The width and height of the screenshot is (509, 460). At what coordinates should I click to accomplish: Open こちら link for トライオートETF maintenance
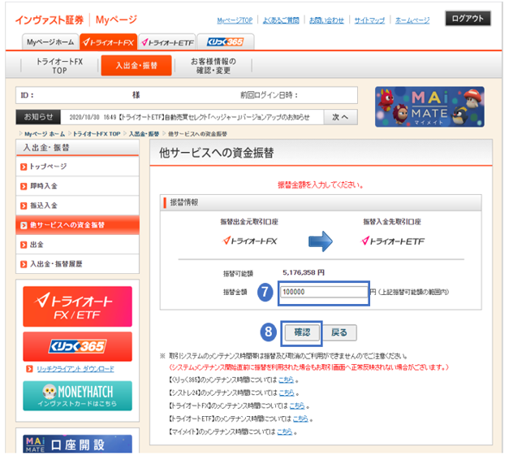300,419
